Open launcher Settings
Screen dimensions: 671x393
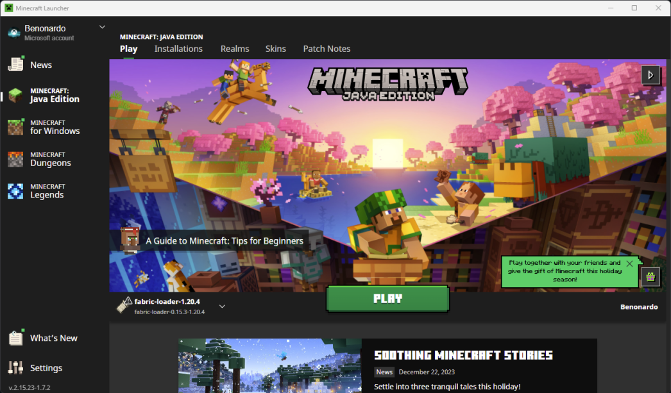[46, 367]
